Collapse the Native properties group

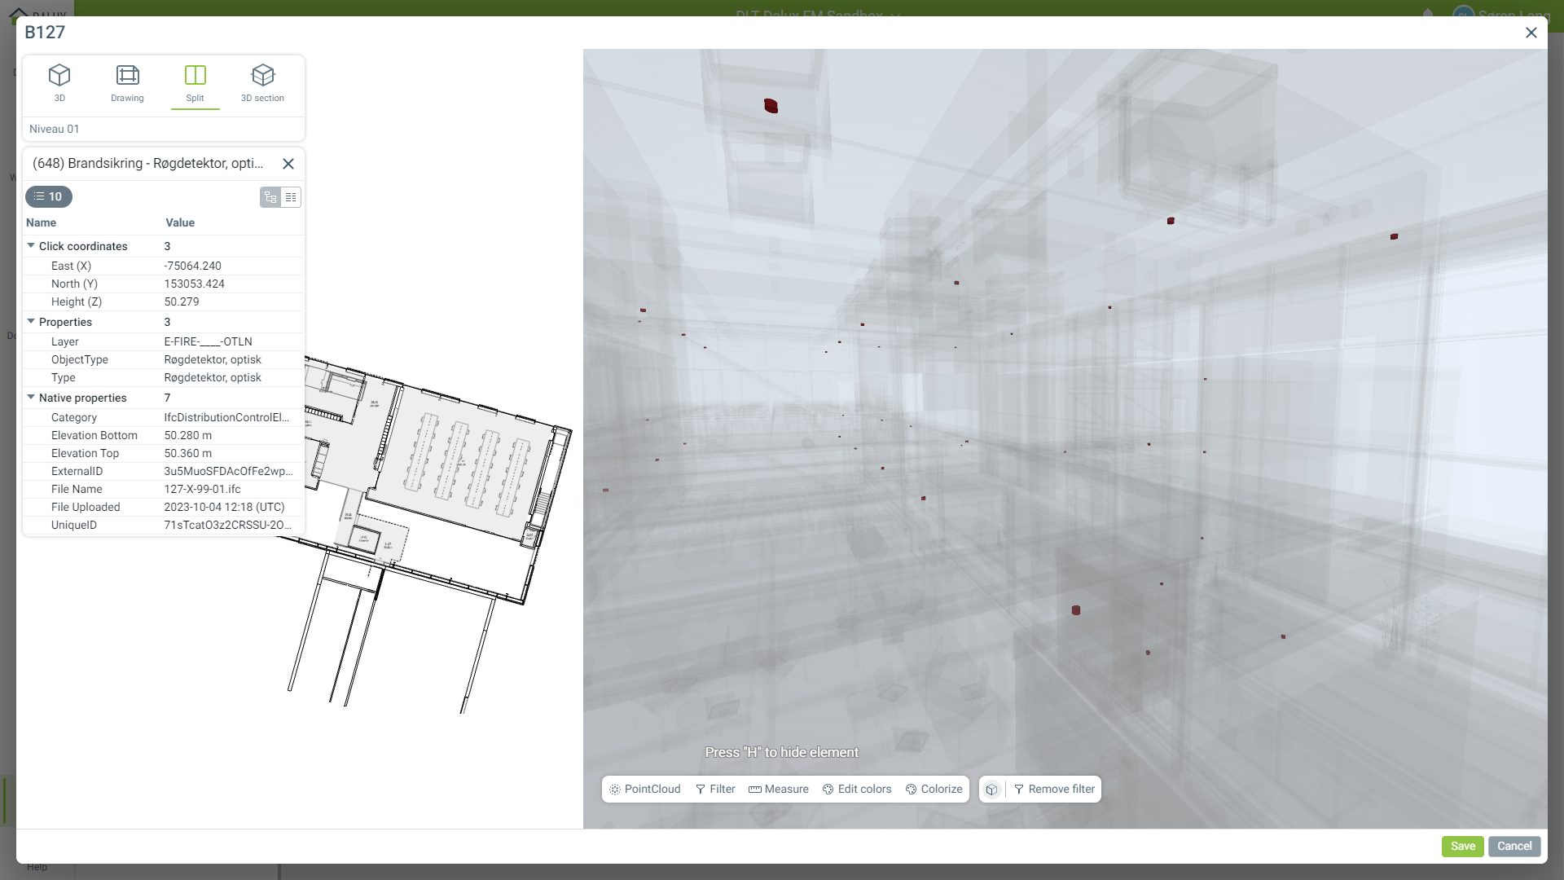click(31, 398)
